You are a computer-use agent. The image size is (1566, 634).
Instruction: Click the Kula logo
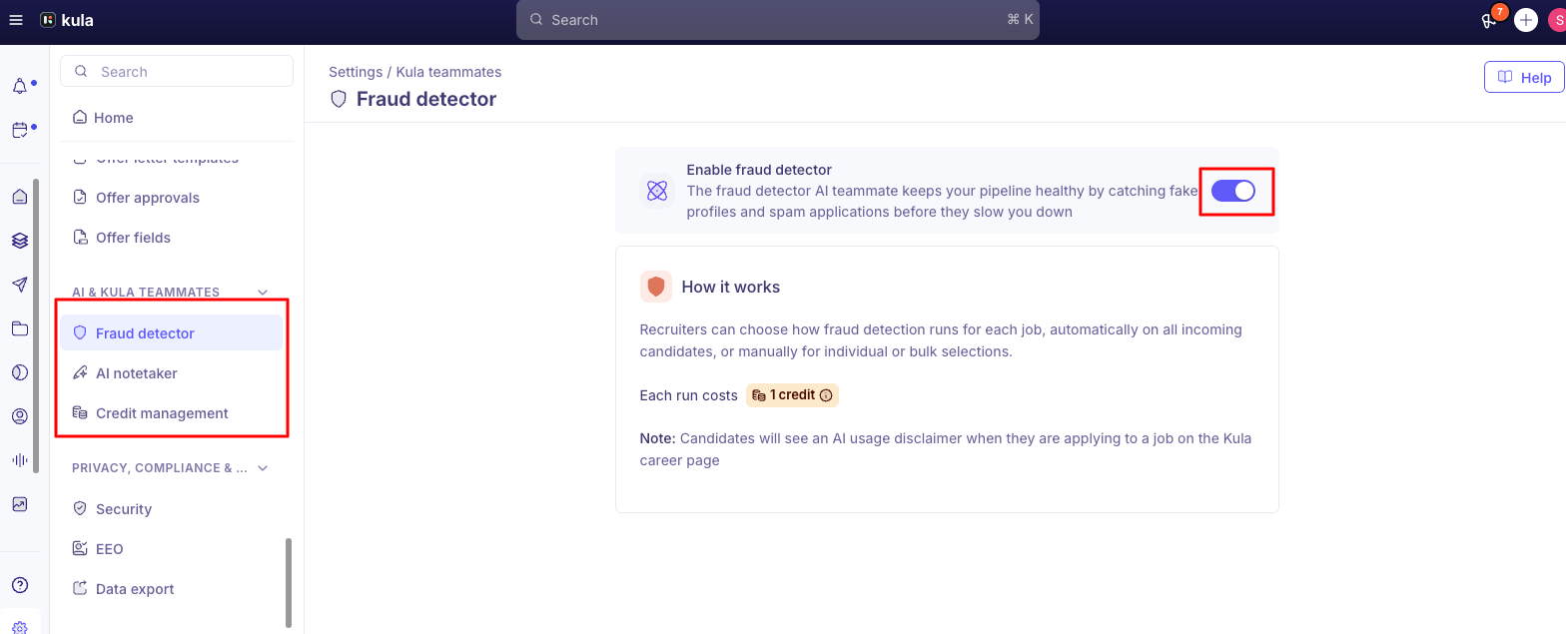pos(67,20)
